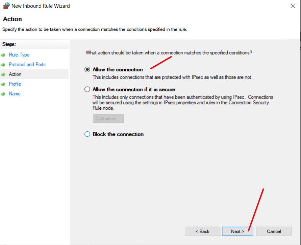Choose Allow the connection if it is secure

point(87,89)
